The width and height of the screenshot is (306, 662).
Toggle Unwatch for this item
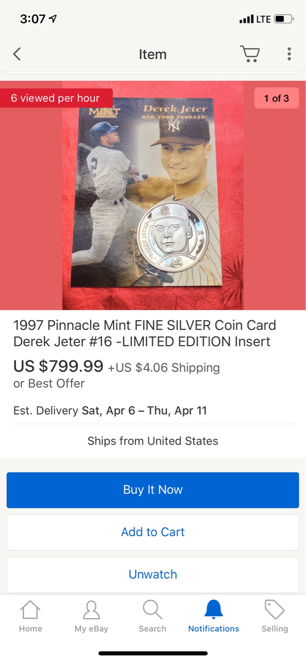(x=153, y=575)
